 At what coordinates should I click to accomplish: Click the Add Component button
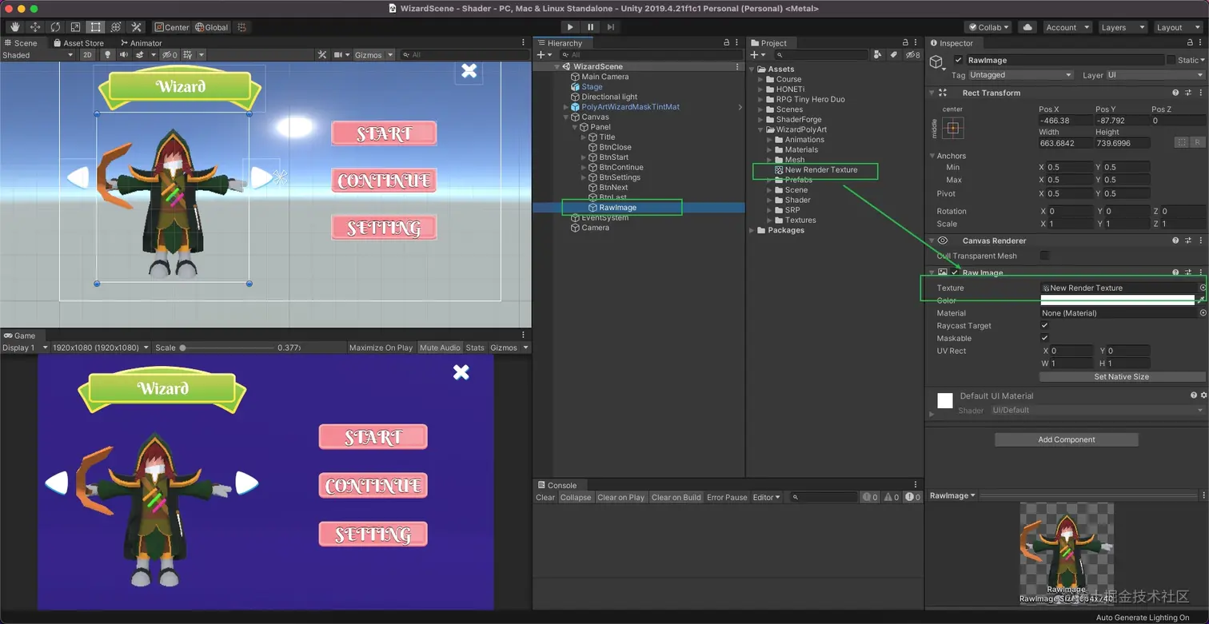pyautogui.click(x=1067, y=439)
